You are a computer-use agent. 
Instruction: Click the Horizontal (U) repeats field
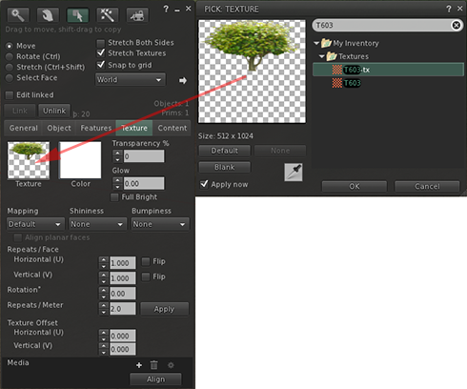[123, 263]
